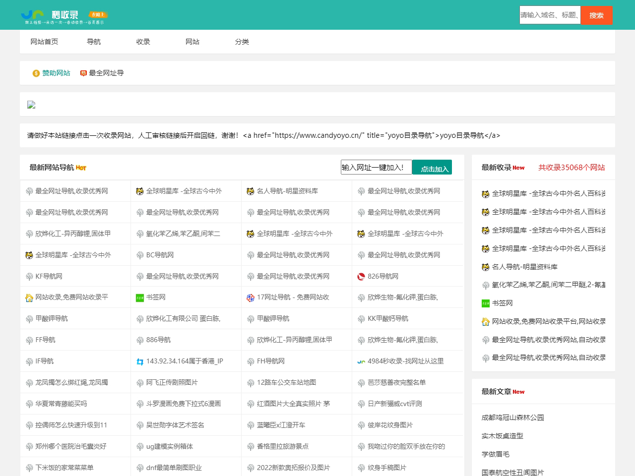Click the 输入网址一键加入 URL input box
Screen dimensions: 635x476
coord(376,168)
